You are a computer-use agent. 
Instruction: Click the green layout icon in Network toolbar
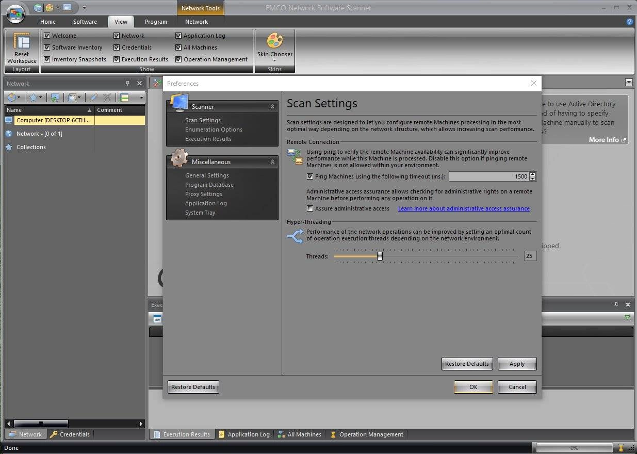(124, 97)
